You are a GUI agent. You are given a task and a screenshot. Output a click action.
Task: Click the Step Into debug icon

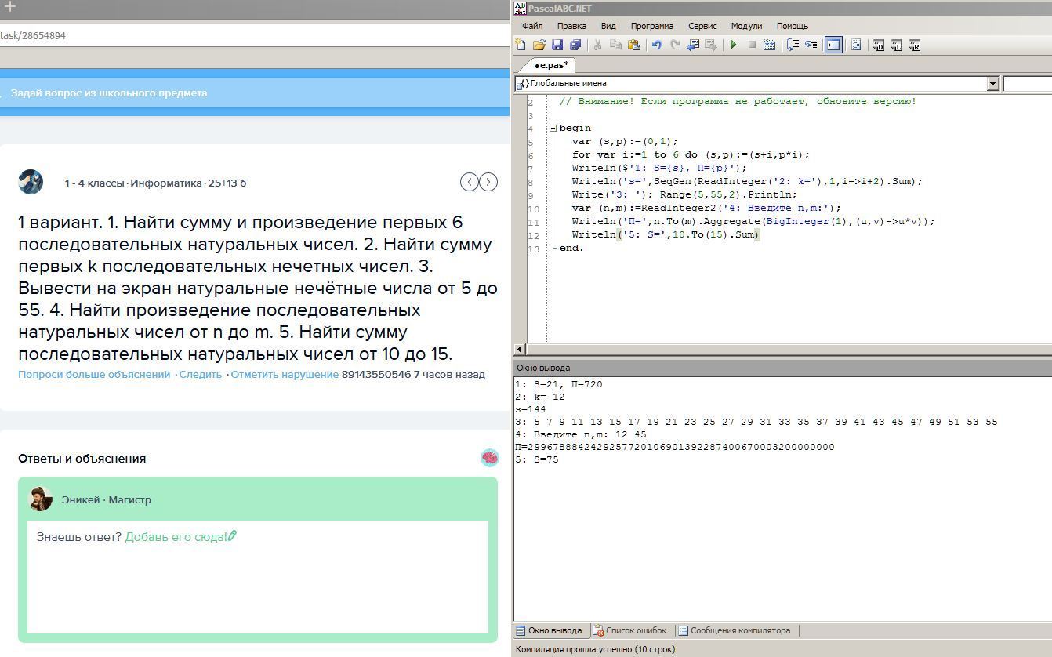click(811, 45)
